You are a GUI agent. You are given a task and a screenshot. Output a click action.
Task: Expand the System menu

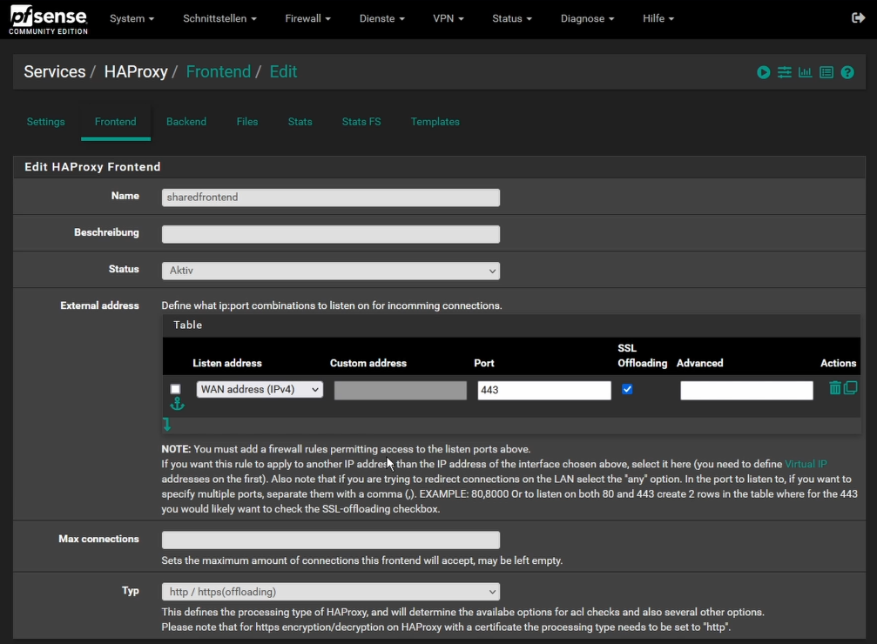pos(132,18)
